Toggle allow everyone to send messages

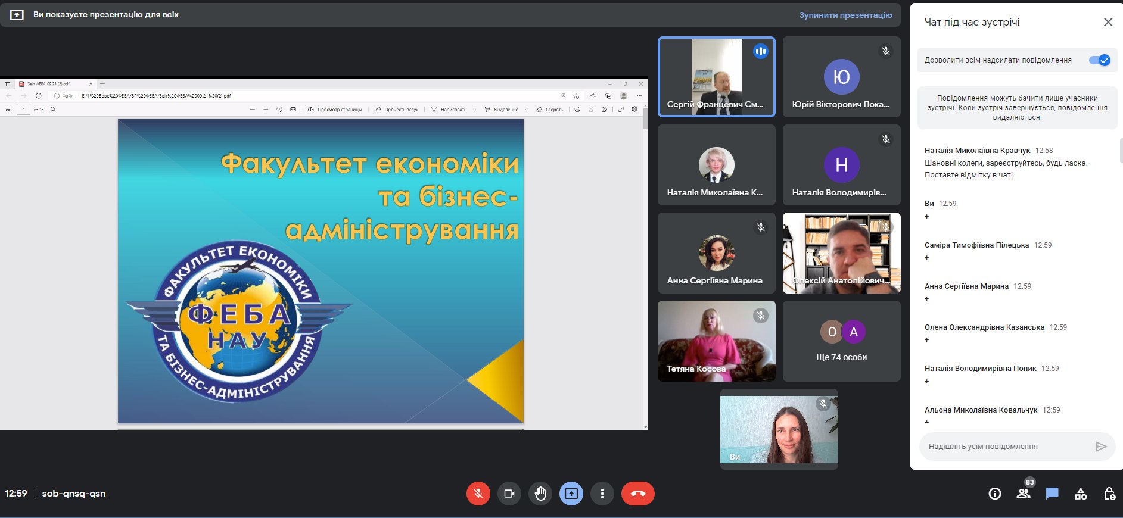(1099, 60)
